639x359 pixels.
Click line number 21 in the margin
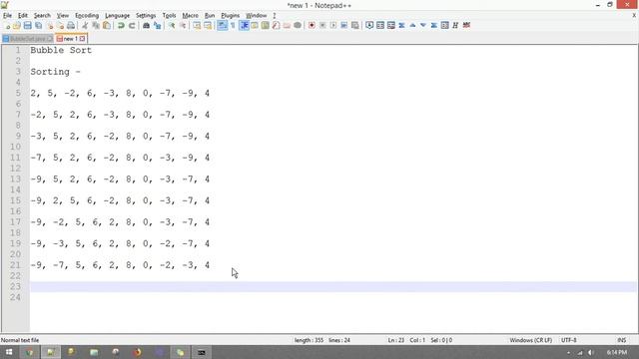[x=16, y=265]
